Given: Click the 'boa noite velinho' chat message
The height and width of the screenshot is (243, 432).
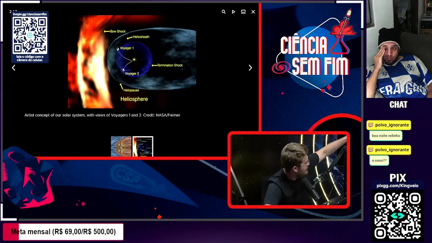Looking at the screenshot, I should (386, 136).
